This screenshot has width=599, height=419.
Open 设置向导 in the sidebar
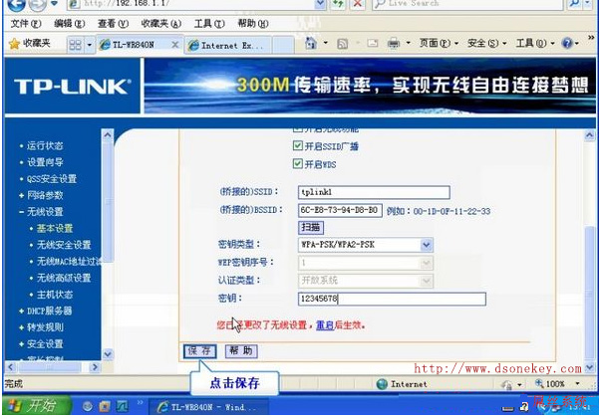pyautogui.click(x=45, y=162)
